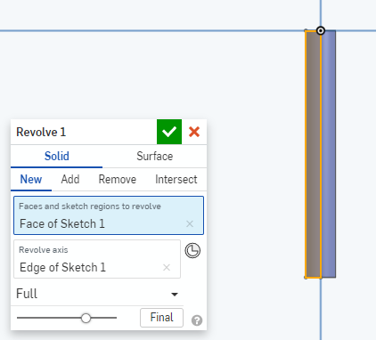Select the Intersect operation tab
Image resolution: width=376 pixels, height=340 pixels.
[176, 179]
